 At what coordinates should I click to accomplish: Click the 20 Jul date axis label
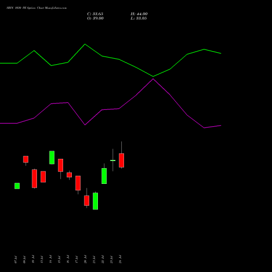[85, 259]
